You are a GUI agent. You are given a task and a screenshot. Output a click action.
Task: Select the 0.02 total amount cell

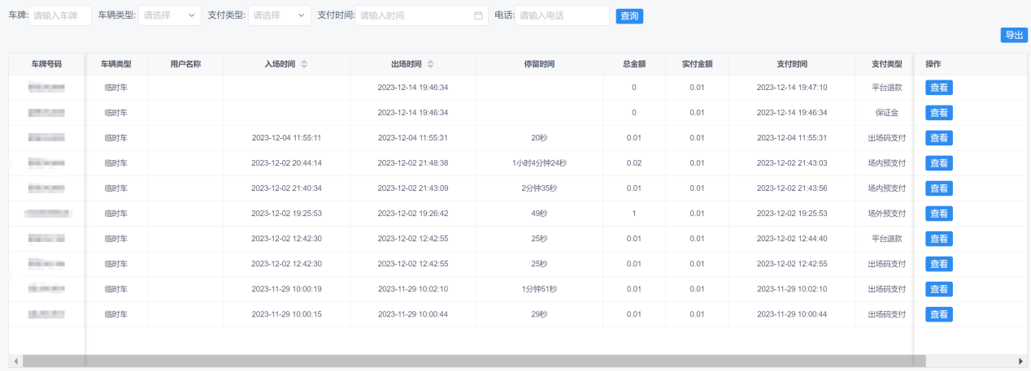pyautogui.click(x=634, y=163)
